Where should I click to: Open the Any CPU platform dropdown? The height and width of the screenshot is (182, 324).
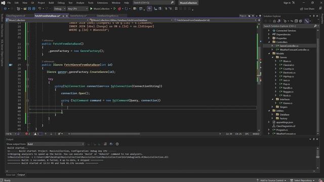coord(77,9)
